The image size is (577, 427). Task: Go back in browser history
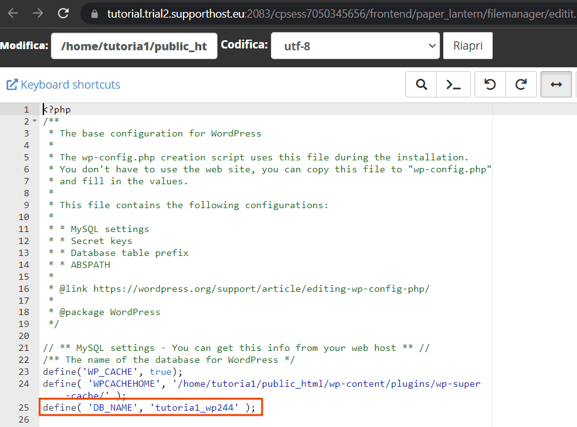click(13, 14)
